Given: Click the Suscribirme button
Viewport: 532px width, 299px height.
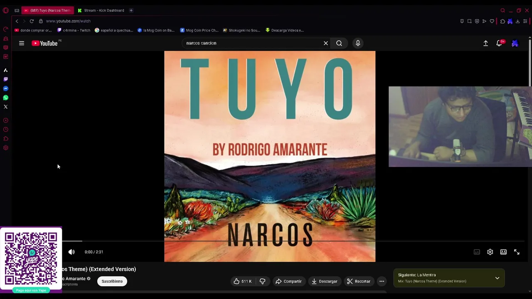Looking at the screenshot, I should pos(112,281).
